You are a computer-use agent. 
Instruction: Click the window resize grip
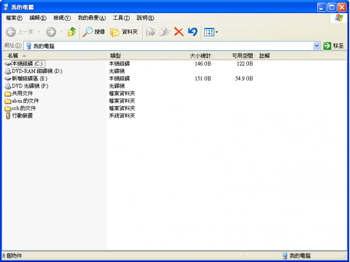coord(345,257)
